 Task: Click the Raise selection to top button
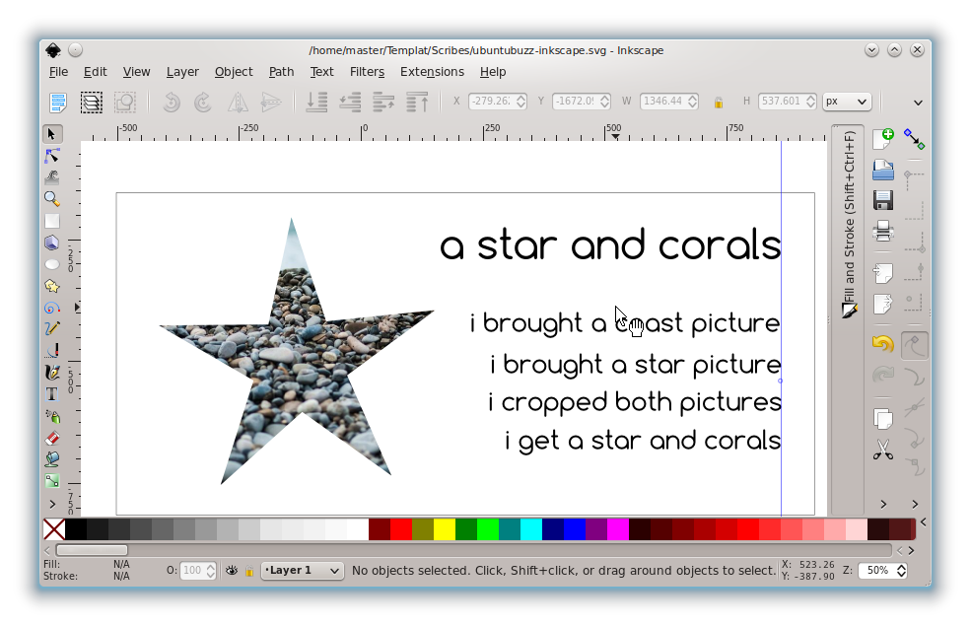coord(415,102)
